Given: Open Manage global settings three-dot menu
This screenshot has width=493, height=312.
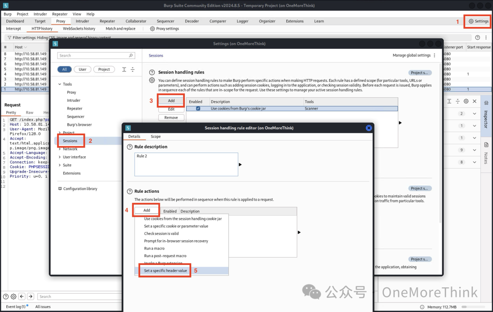Looking at the screenshot, I should tap(435, 55).
